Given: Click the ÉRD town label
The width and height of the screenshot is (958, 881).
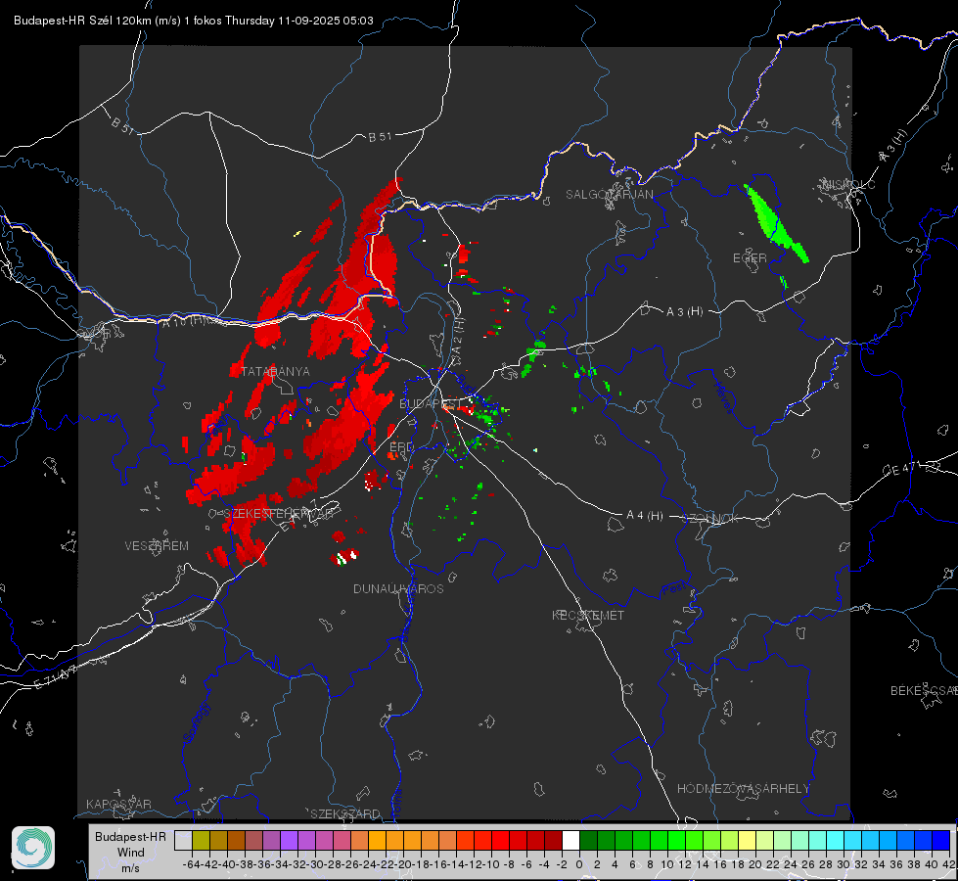Looking at the screenshot, I should [401, 447].
